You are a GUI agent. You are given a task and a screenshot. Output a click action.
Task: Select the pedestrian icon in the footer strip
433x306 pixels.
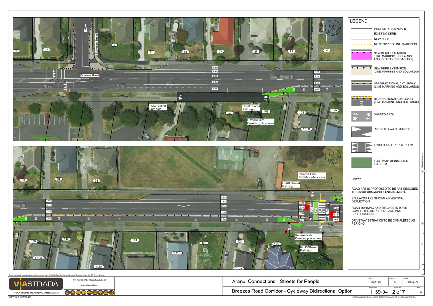pyautogui.click(x=67, y=292)
